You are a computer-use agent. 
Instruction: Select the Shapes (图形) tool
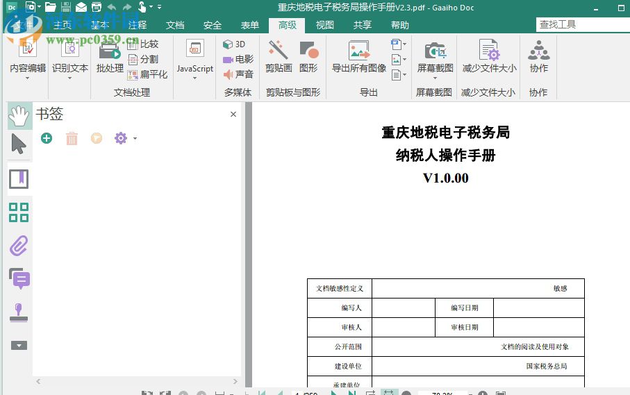tap(308, 57)
